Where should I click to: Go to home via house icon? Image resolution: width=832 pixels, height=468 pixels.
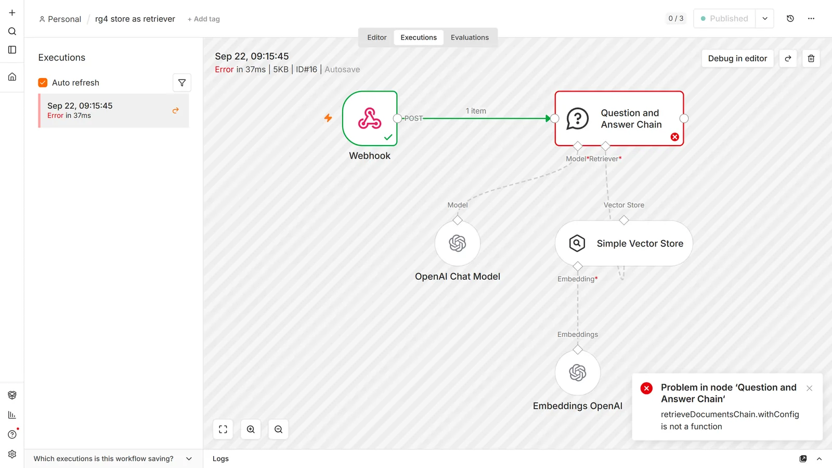(12, 77)
